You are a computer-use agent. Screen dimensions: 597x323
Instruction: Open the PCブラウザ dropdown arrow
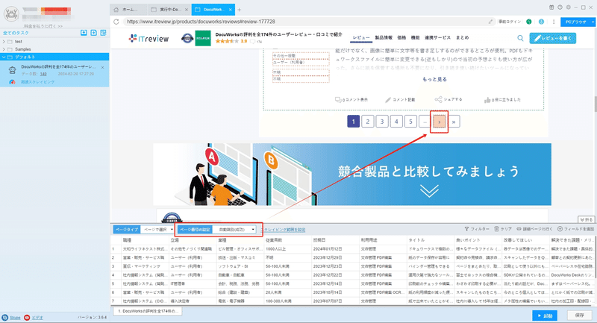click(x=593, y=22)
